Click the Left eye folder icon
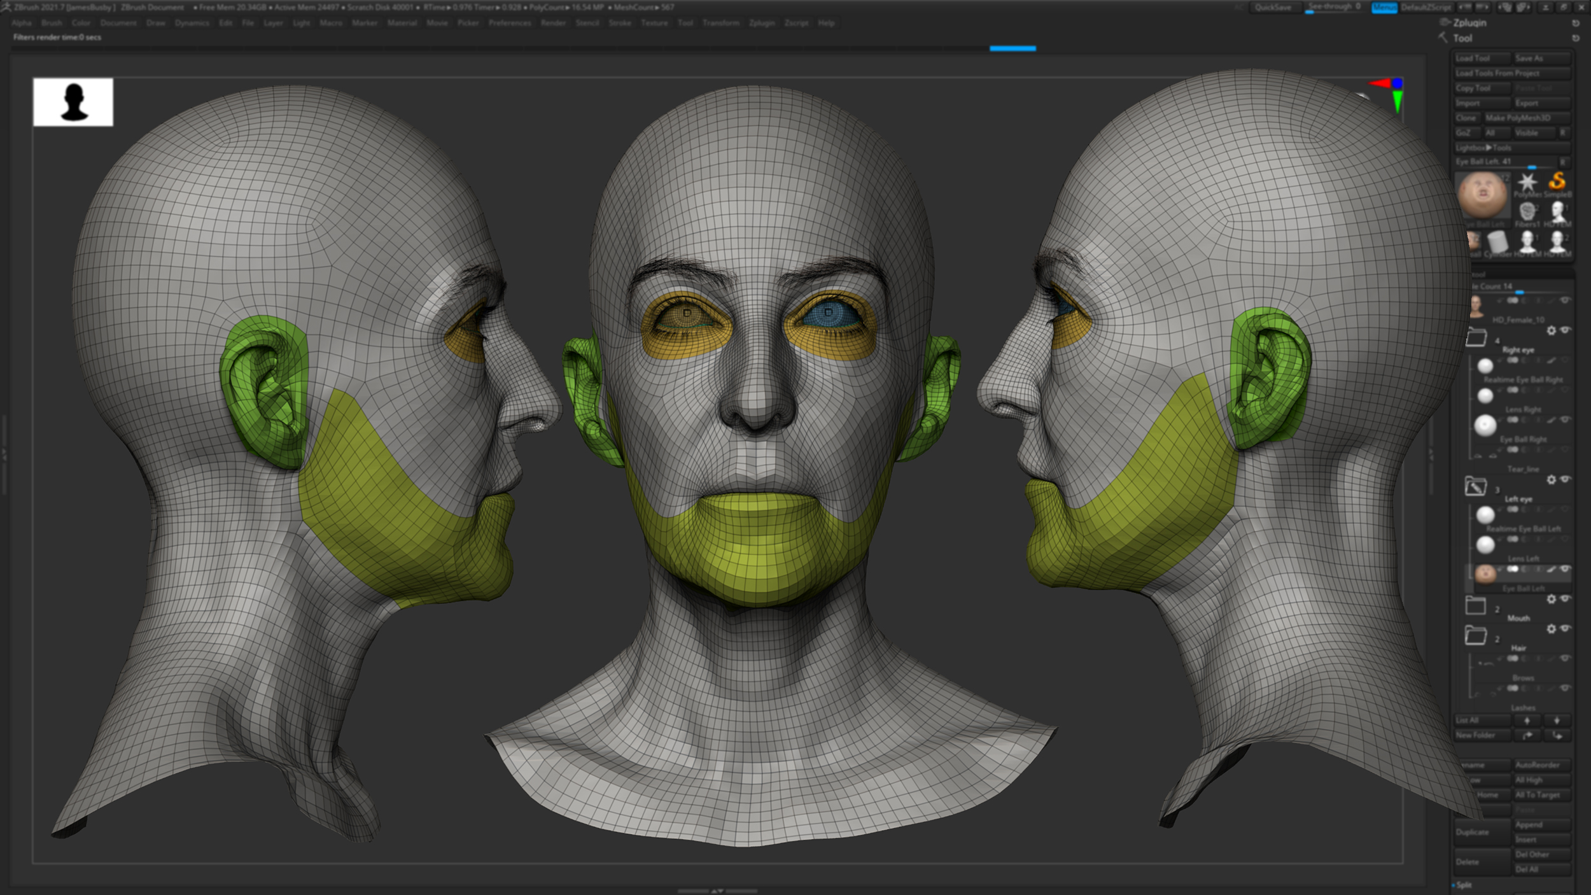This screenshot has height=895, width=1591. coord(1476,486)
